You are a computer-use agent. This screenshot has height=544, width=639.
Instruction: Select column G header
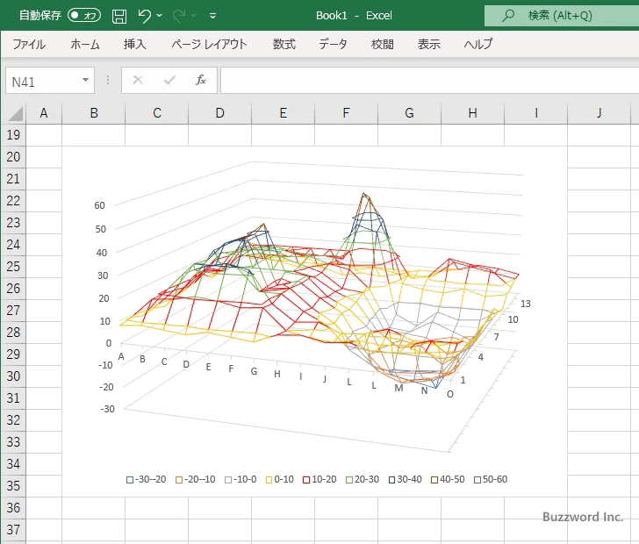coord(409,113)
